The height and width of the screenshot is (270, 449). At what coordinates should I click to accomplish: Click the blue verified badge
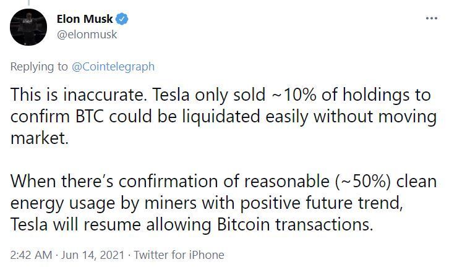pos(122,19)
